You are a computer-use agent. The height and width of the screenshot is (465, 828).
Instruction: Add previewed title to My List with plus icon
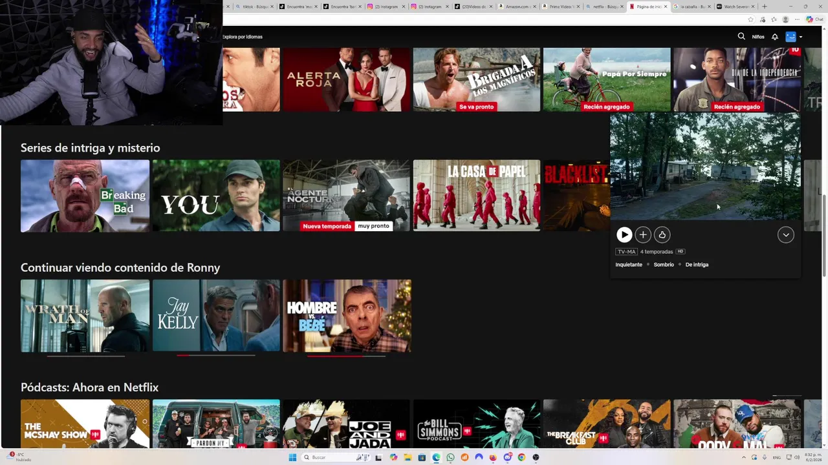tap(643, 235)
